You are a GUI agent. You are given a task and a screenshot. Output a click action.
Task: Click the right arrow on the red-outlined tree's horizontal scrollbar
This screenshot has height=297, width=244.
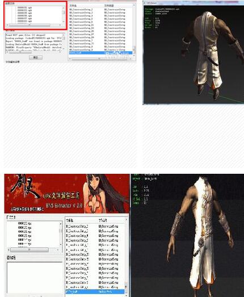(60, 25)
